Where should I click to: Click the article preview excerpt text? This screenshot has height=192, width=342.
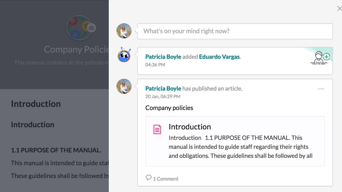pyautogui.click(x=240, y=147)
